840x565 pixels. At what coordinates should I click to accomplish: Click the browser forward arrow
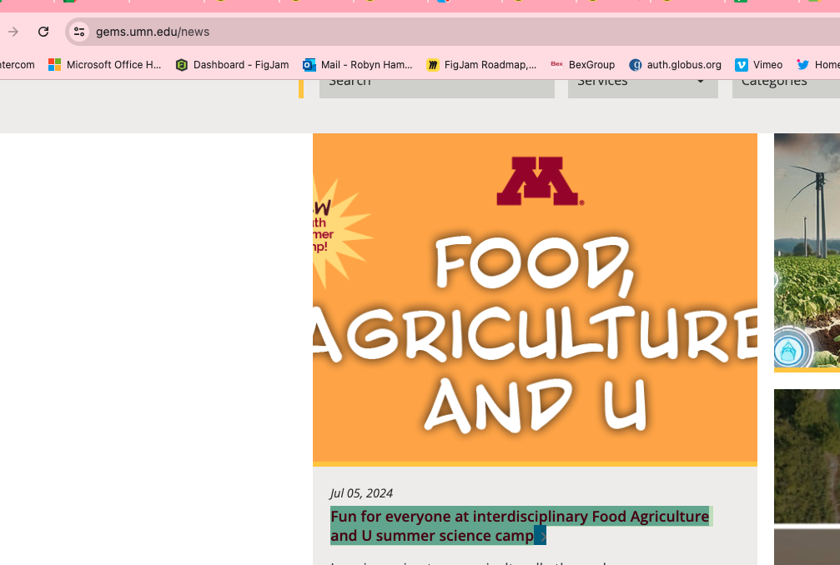tap(13, 32)
